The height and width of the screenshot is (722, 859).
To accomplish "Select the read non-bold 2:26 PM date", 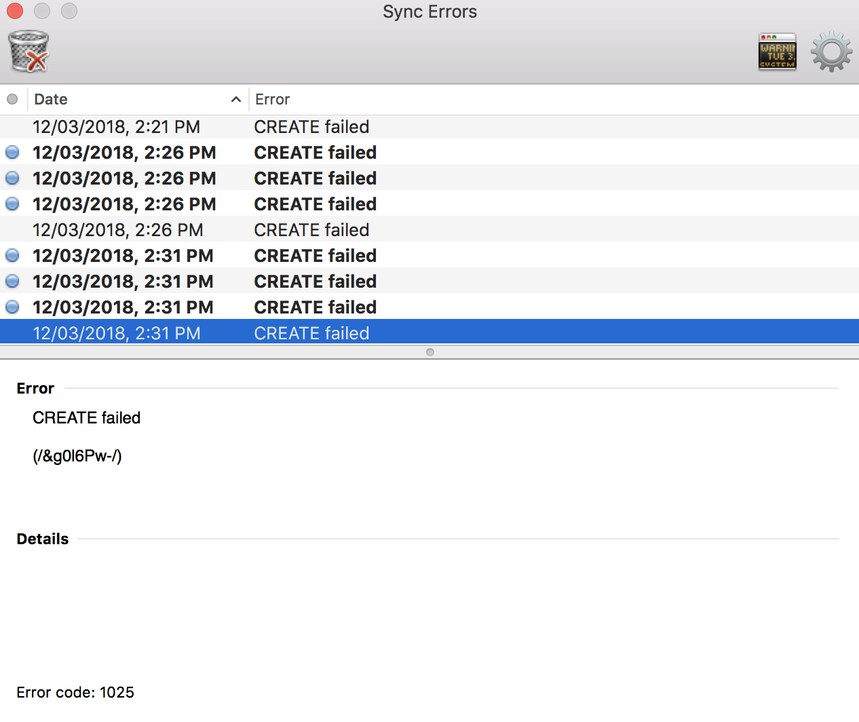I will (118, 230).
